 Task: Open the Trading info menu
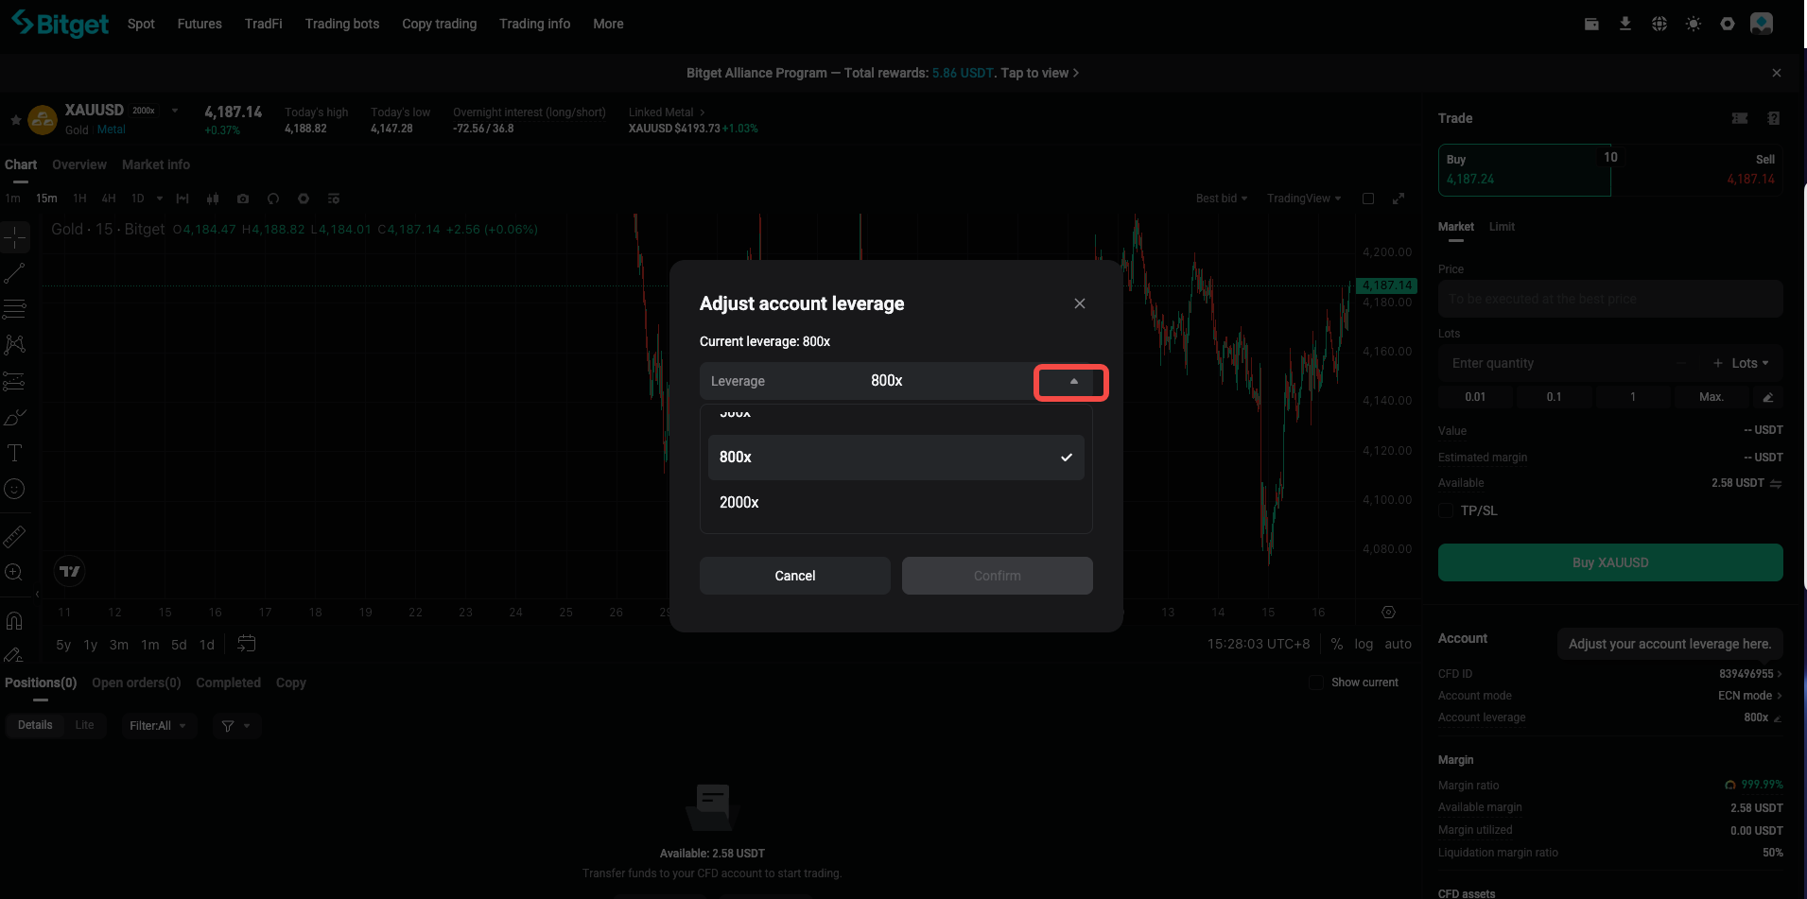point(534,24)
